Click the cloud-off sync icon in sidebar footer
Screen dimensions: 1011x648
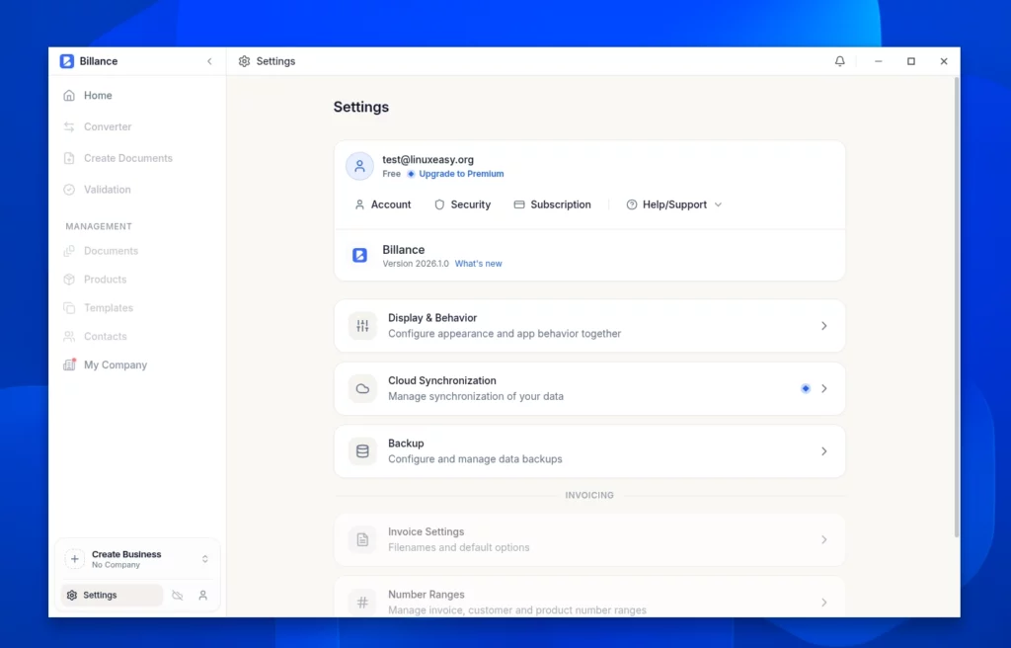[178, 595]
